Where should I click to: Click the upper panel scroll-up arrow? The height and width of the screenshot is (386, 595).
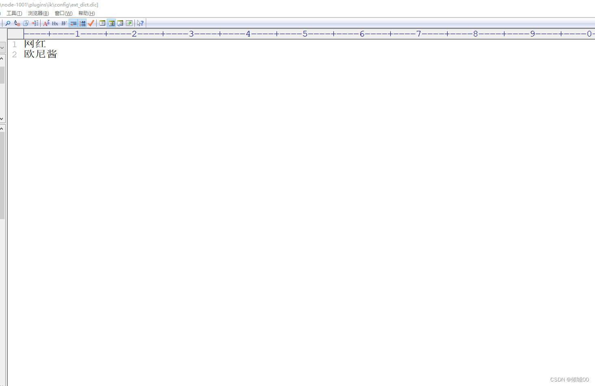[x=2, y=58]
